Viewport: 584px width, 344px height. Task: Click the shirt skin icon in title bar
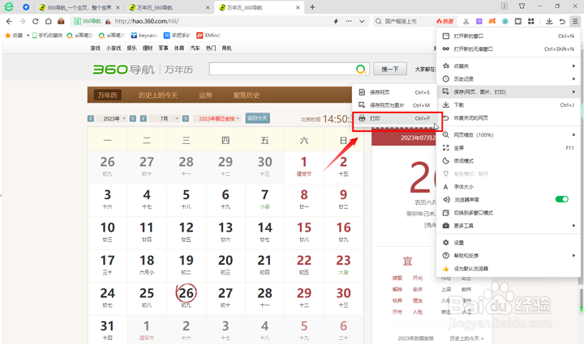pyautogui.click(x=522, y=6)
